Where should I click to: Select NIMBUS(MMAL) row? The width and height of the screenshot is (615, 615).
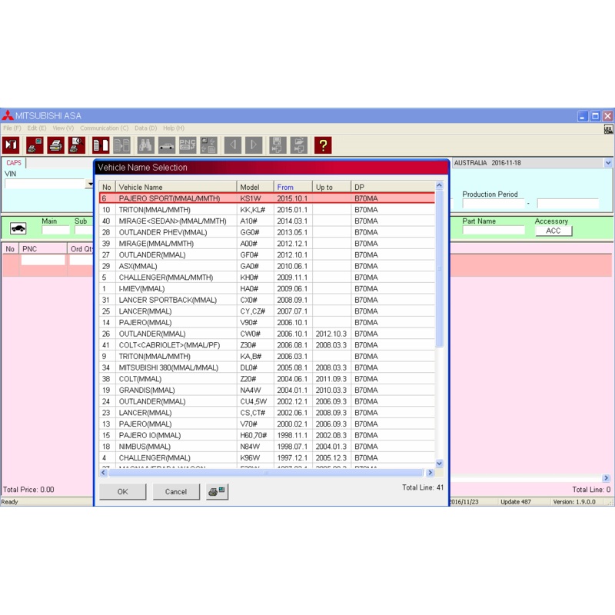click(x=267, y=447)
